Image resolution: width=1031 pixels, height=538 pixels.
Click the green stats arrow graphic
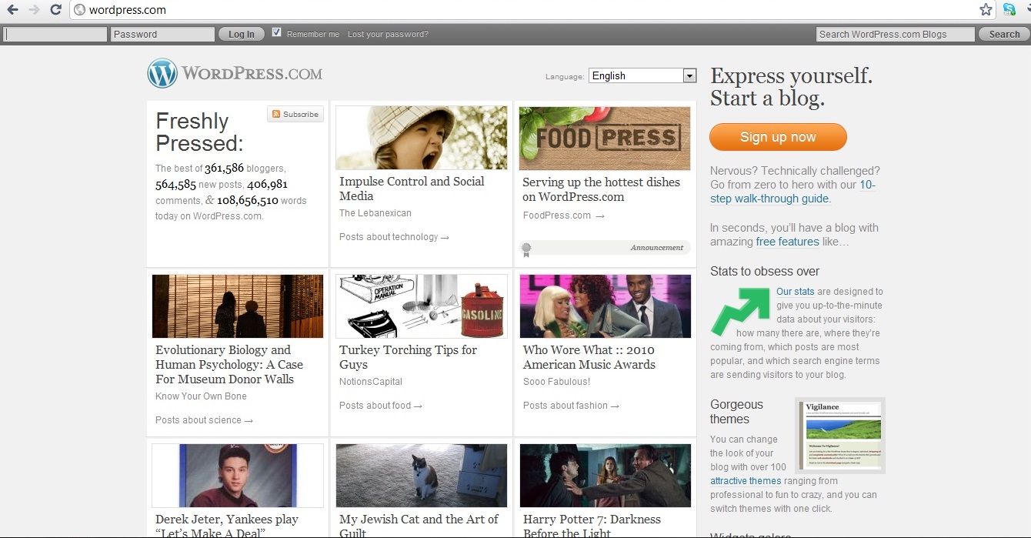740,312
